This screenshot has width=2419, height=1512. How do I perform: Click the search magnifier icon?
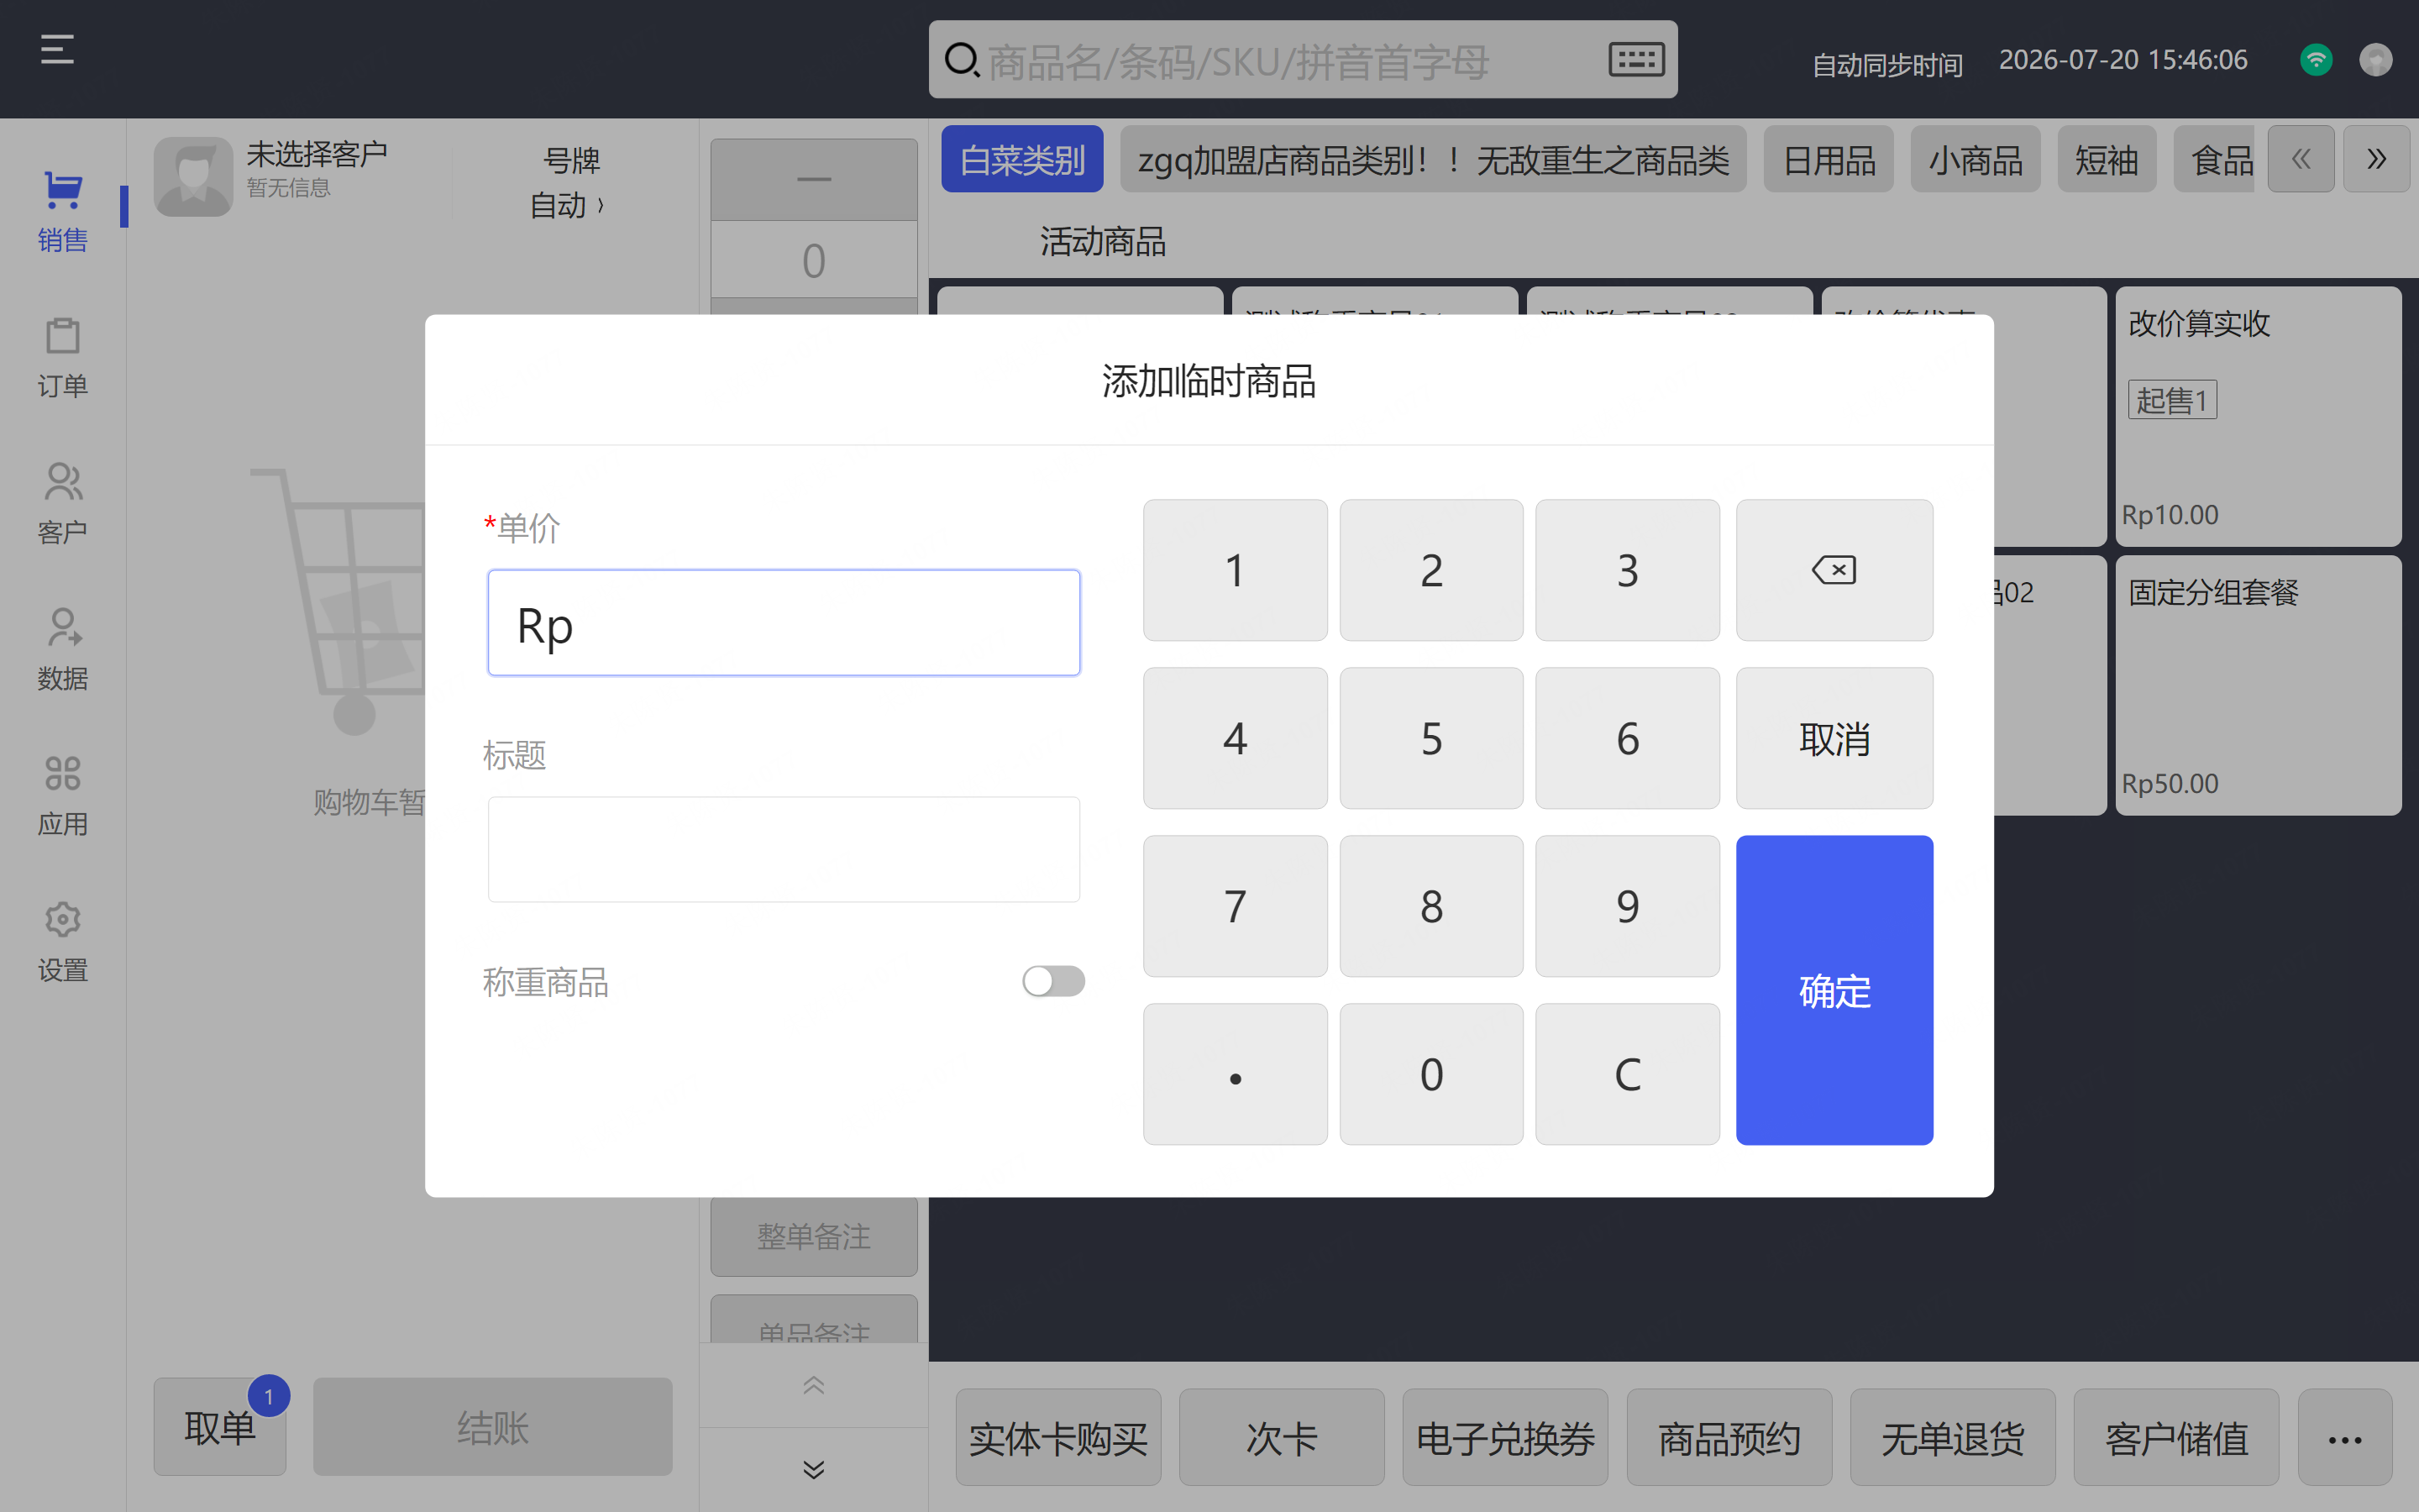pos(962,60)
